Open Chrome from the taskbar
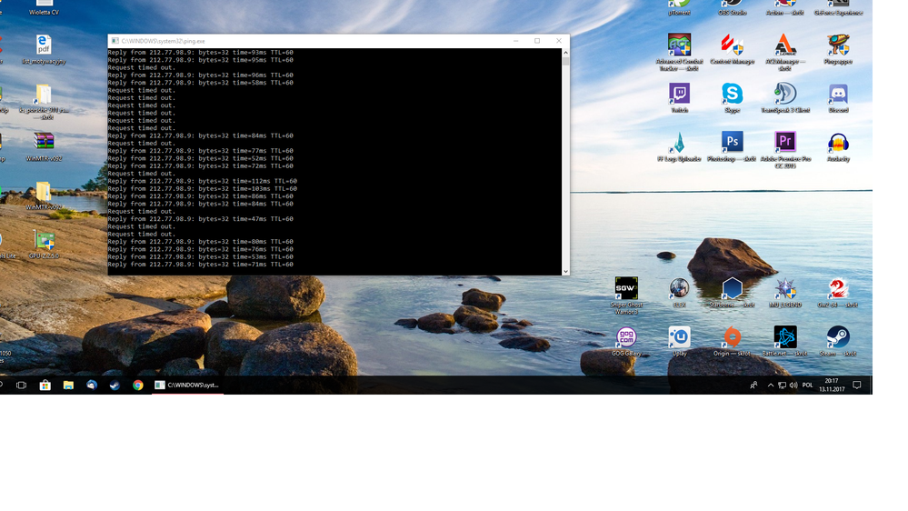 [x=138, y=386]
